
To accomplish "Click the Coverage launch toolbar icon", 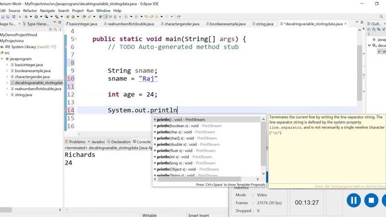I will (x=46, y=17).
